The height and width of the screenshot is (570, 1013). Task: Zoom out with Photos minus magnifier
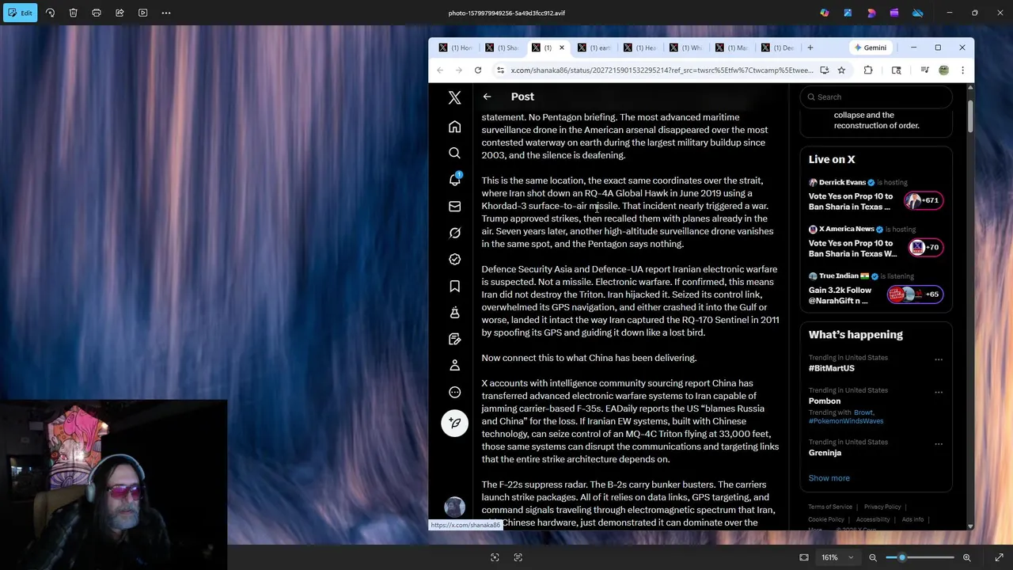(x=873, y=557)
